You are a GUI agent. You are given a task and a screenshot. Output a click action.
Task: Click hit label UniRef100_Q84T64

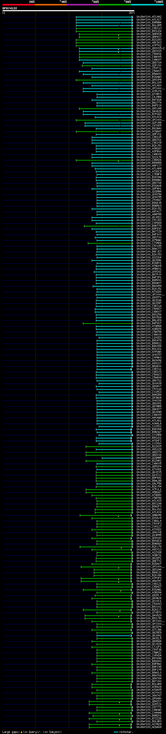(x=149, y=679)
